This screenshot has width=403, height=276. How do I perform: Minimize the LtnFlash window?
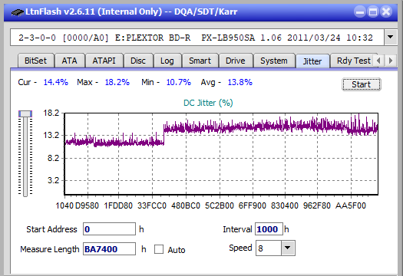(x=360, y=11)
